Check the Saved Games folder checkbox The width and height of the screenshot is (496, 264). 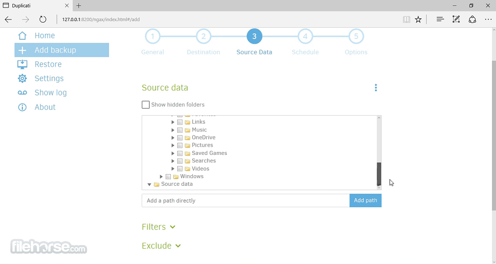(180, 153)
